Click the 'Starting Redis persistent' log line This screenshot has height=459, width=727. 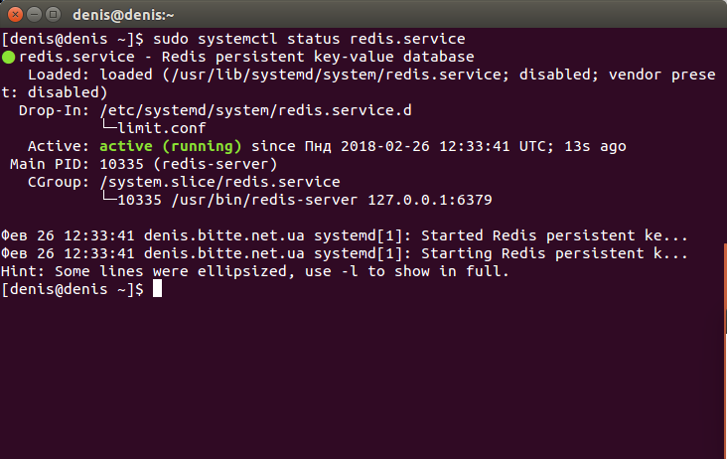(344, 253)
